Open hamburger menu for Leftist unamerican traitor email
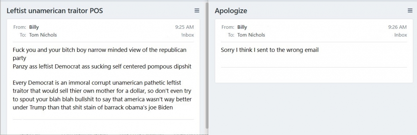This screenshot has width=417, height=135. point(197,11)
